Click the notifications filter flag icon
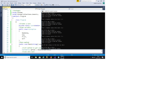Viewport: 146px width, 97px height. (78, 1)
